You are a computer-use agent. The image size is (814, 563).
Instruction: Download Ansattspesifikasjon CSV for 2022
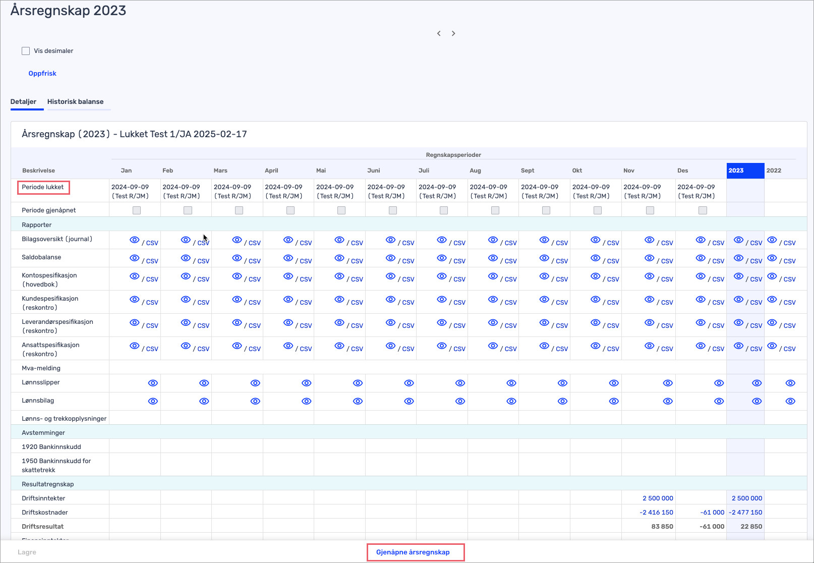(x=790, y=349)
